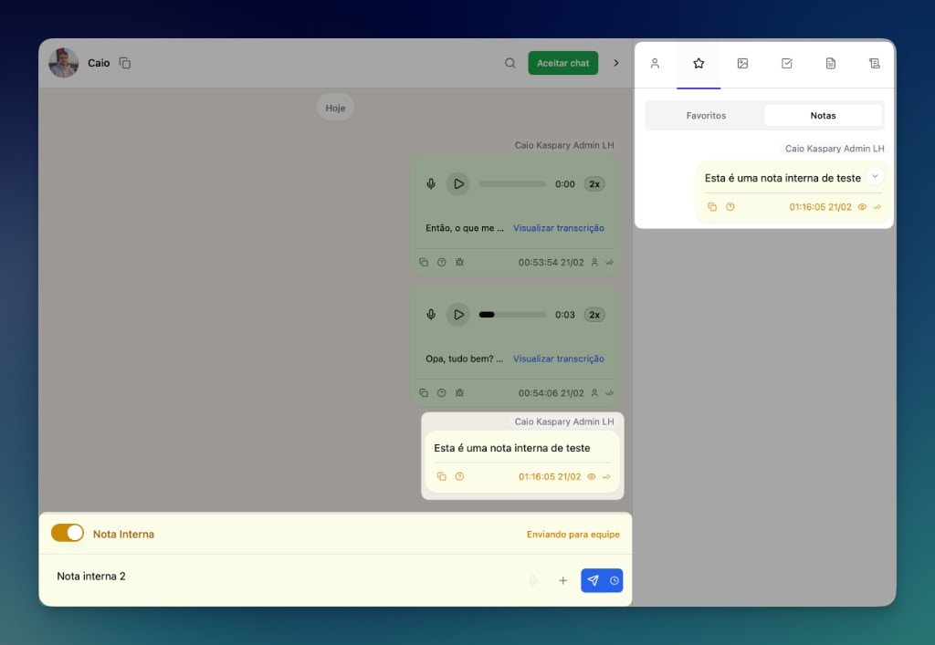This screenshot has width=935, height=645.
Task: Hide the note in the Notas panel
Action: pyautogui.click(x=862, y=207)
